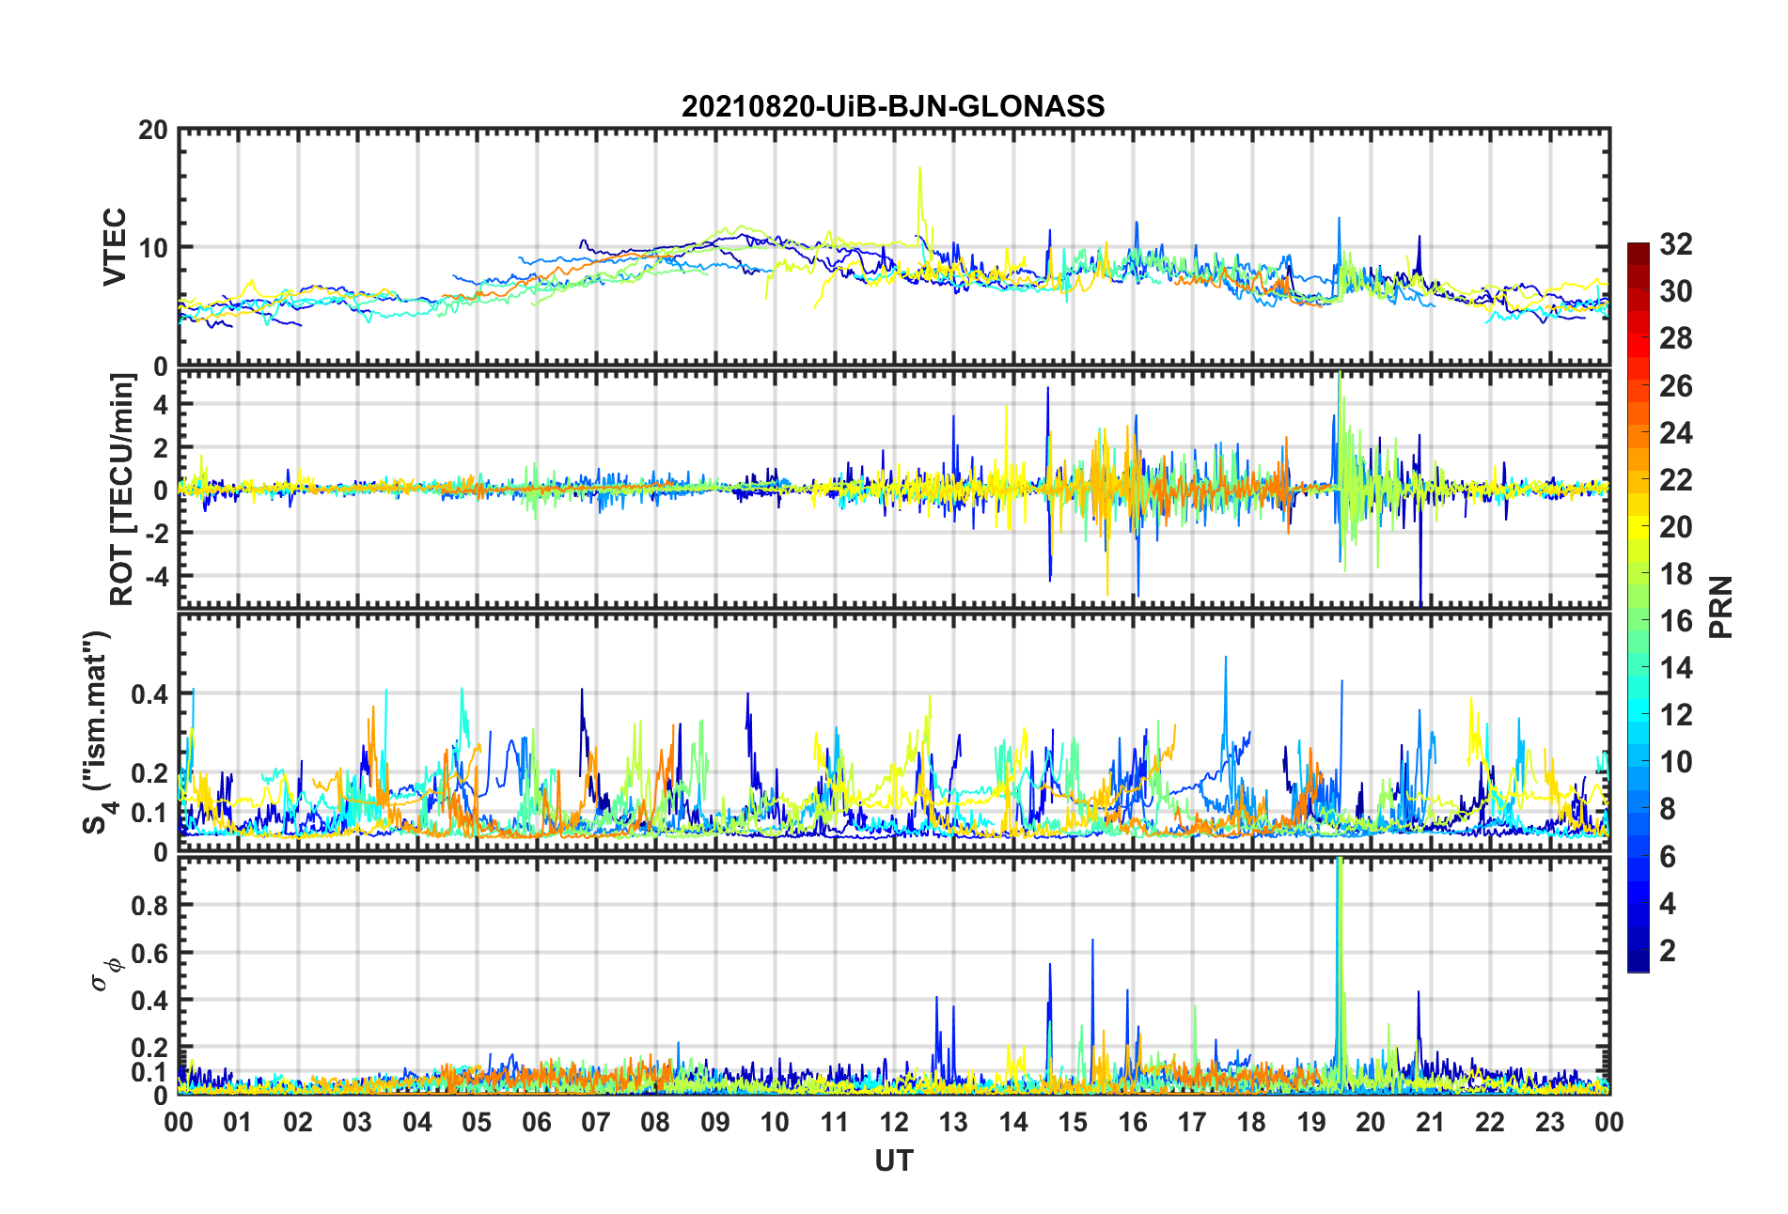Click the ROT [TECU/min] axis label
This screenshot has height=1214, width=1788.
122,490
